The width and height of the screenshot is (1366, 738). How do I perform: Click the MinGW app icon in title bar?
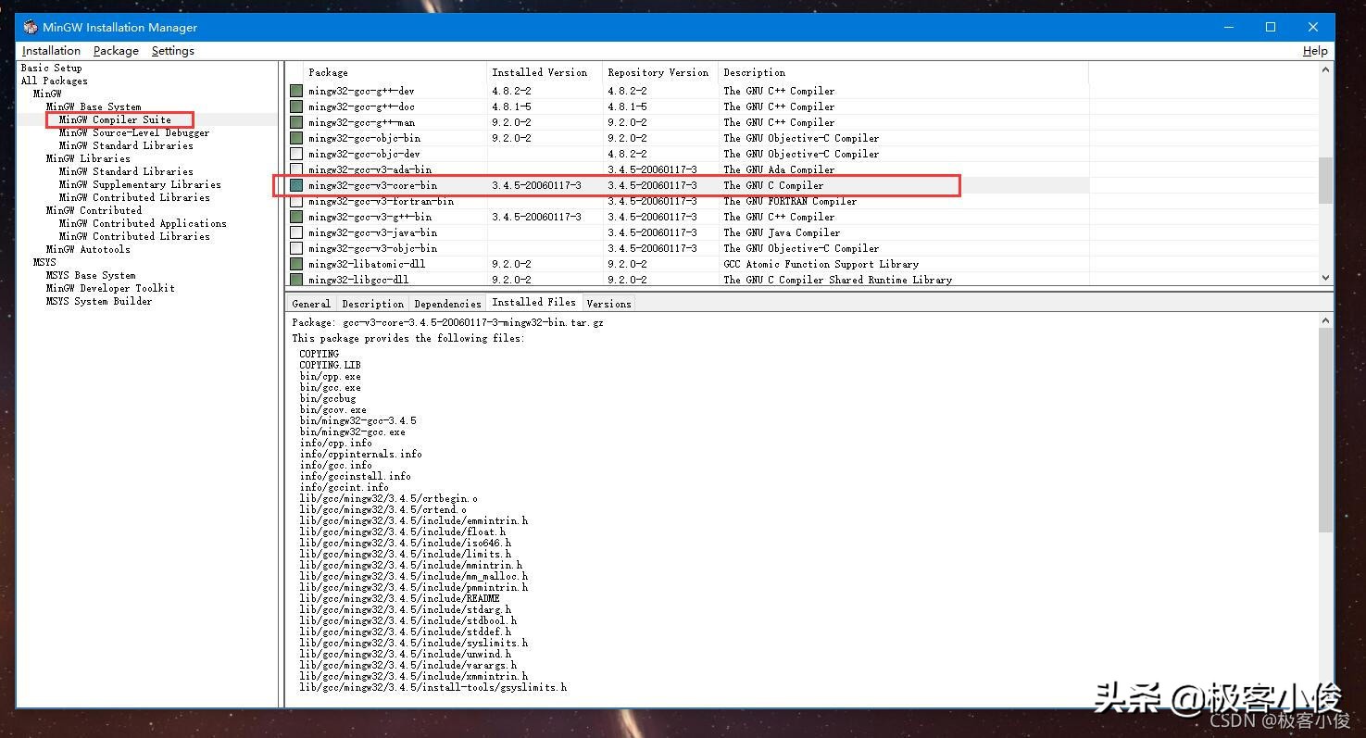(x=31, y=27)
